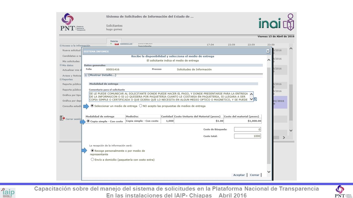Click the date 'Viernes 15 de Abril de 2016'

[276, 37]
